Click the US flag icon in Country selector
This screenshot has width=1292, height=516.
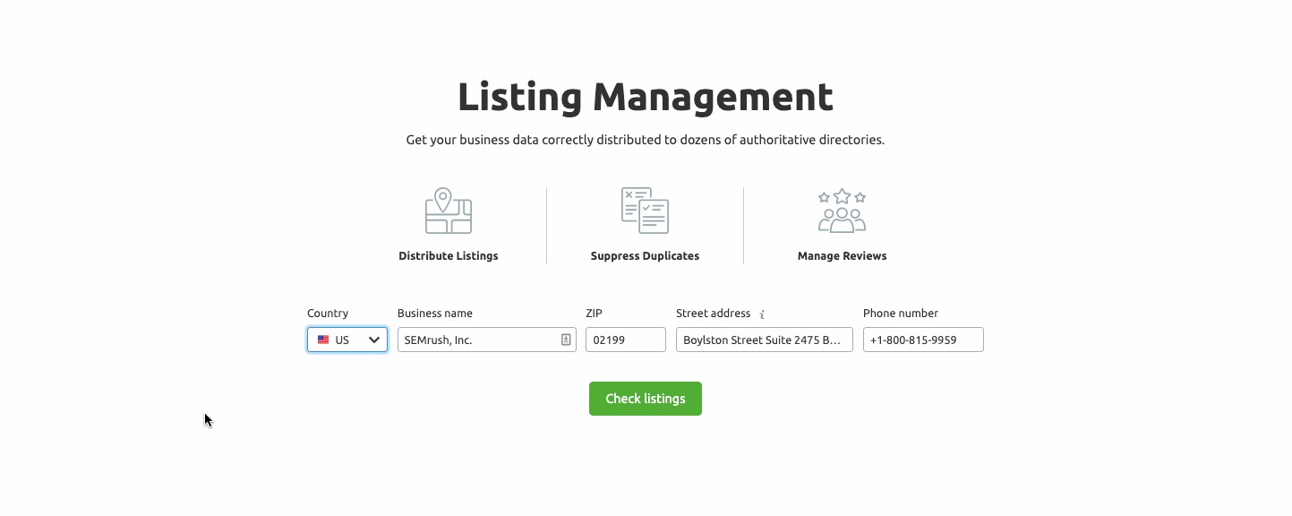tap(323, 340)
